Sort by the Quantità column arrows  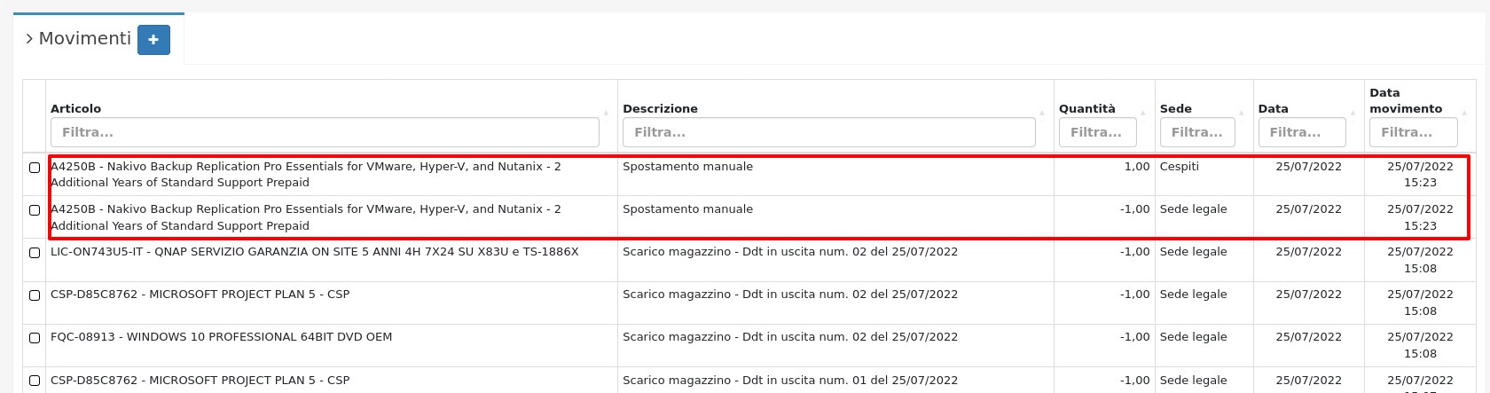pyautogui.click(x=1144, y=113)
